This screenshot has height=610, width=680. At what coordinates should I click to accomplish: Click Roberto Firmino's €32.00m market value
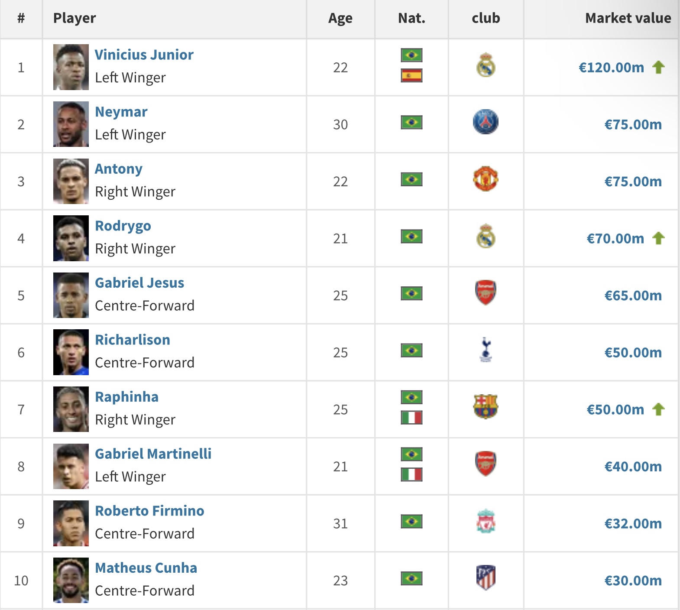click(x=633, y=523)
